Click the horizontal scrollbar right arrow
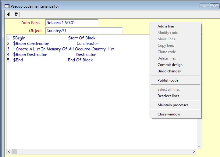220x157 pixels. tap(194, 152)
